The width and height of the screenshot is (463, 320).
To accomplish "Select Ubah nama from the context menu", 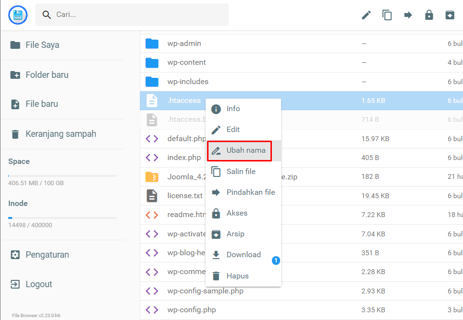I will (245, 151).
